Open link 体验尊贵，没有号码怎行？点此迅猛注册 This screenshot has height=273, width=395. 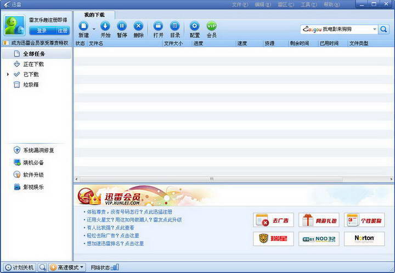tap(129, 212)
